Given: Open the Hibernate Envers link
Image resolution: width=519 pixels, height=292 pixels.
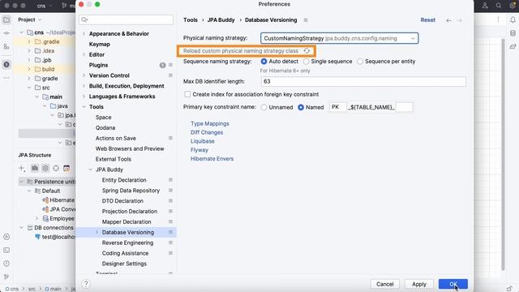Looking at the screenshot, I should (212, 159).
